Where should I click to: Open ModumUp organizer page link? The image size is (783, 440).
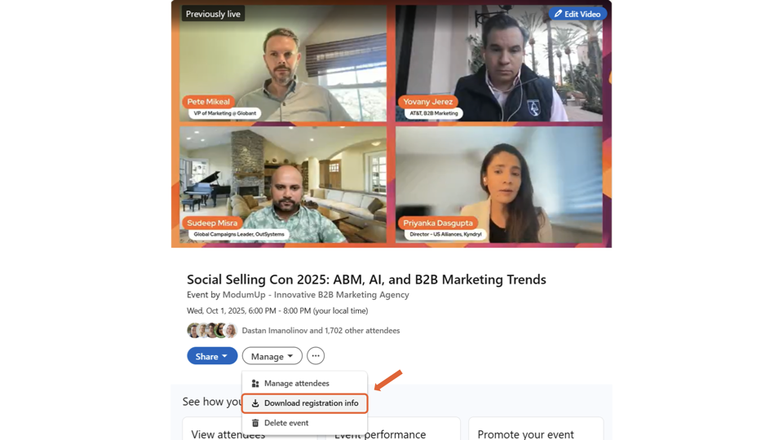tap(316, 295)
